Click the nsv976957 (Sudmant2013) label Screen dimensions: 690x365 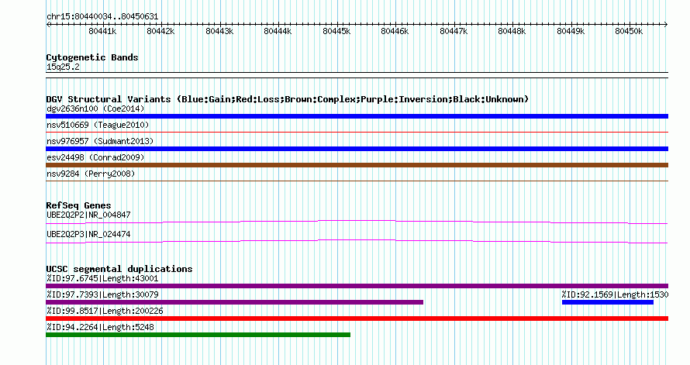(x=100, y=141)
